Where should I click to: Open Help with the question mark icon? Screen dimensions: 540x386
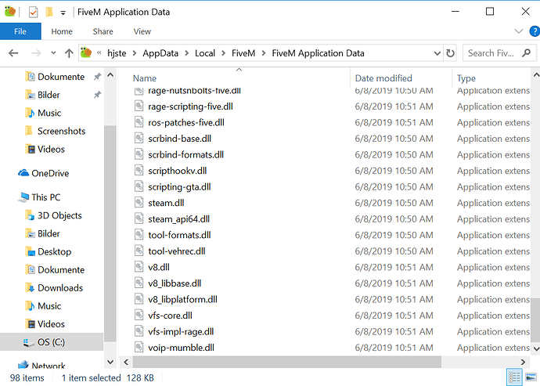535,31
